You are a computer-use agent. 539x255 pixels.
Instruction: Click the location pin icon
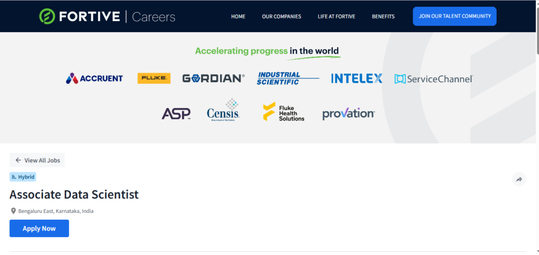13,211
